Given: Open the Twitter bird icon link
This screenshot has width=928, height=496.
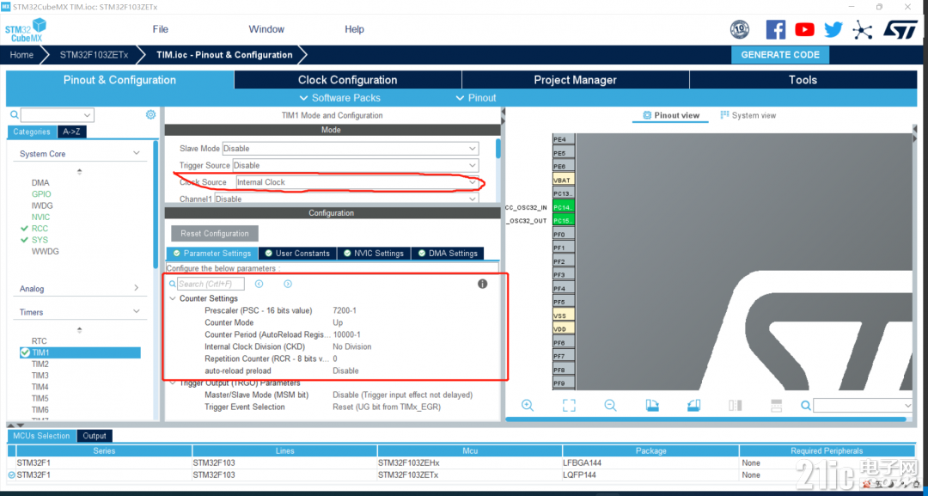Looking at the screenshot, I should pyautogui.click(x=833, y=29).
